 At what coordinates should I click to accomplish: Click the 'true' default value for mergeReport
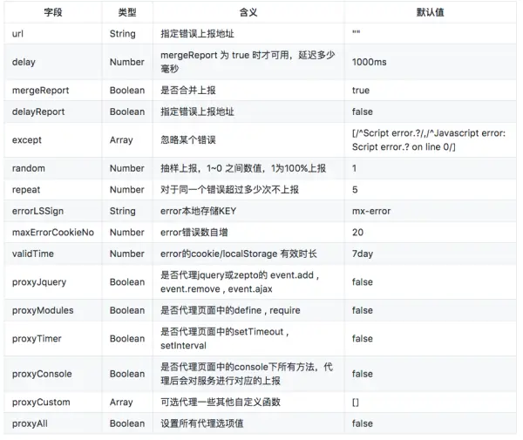pos(361,91)
